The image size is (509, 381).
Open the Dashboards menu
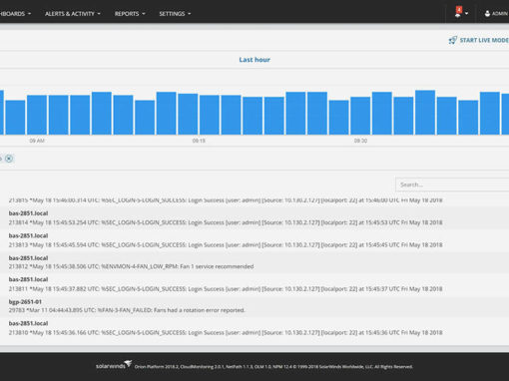(x=15, y=14)
